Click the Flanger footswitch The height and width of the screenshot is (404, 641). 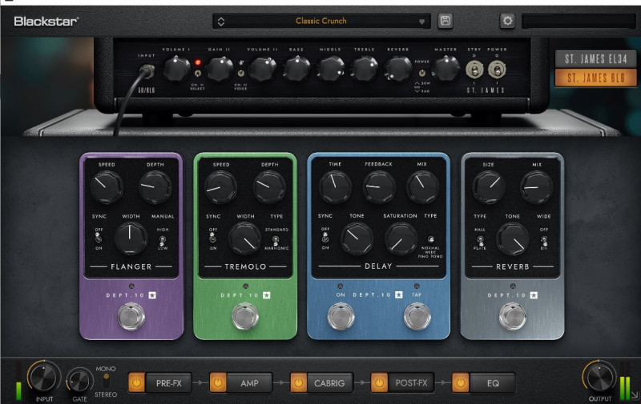pos(131,316)
